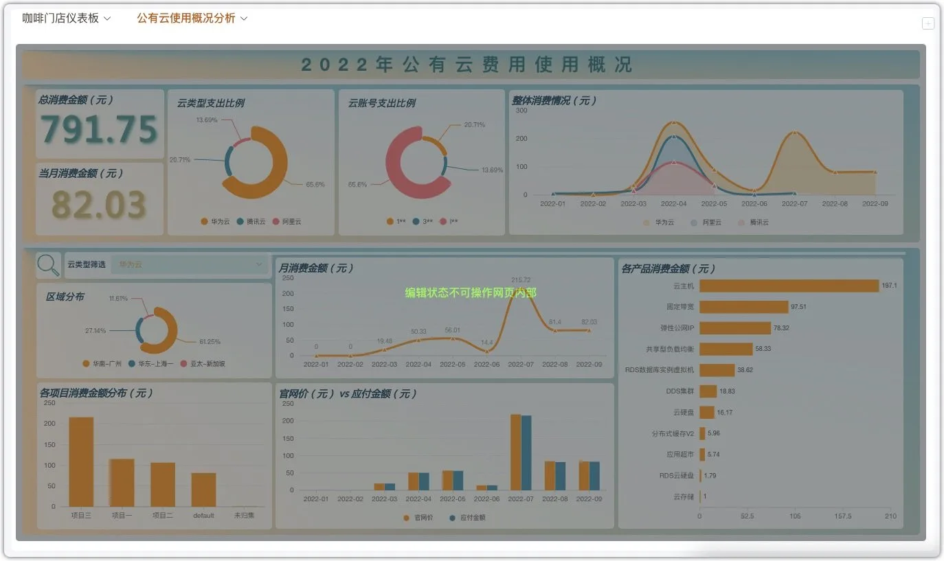Click 亚太-新加坡 legend dot in 区域分布
This screenshot has width=944, height=561.
(x=183, y=364)
